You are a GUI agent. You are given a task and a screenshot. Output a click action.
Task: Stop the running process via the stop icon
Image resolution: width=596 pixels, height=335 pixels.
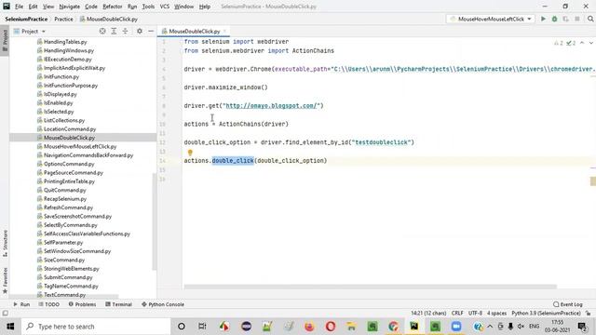point(577,19)
